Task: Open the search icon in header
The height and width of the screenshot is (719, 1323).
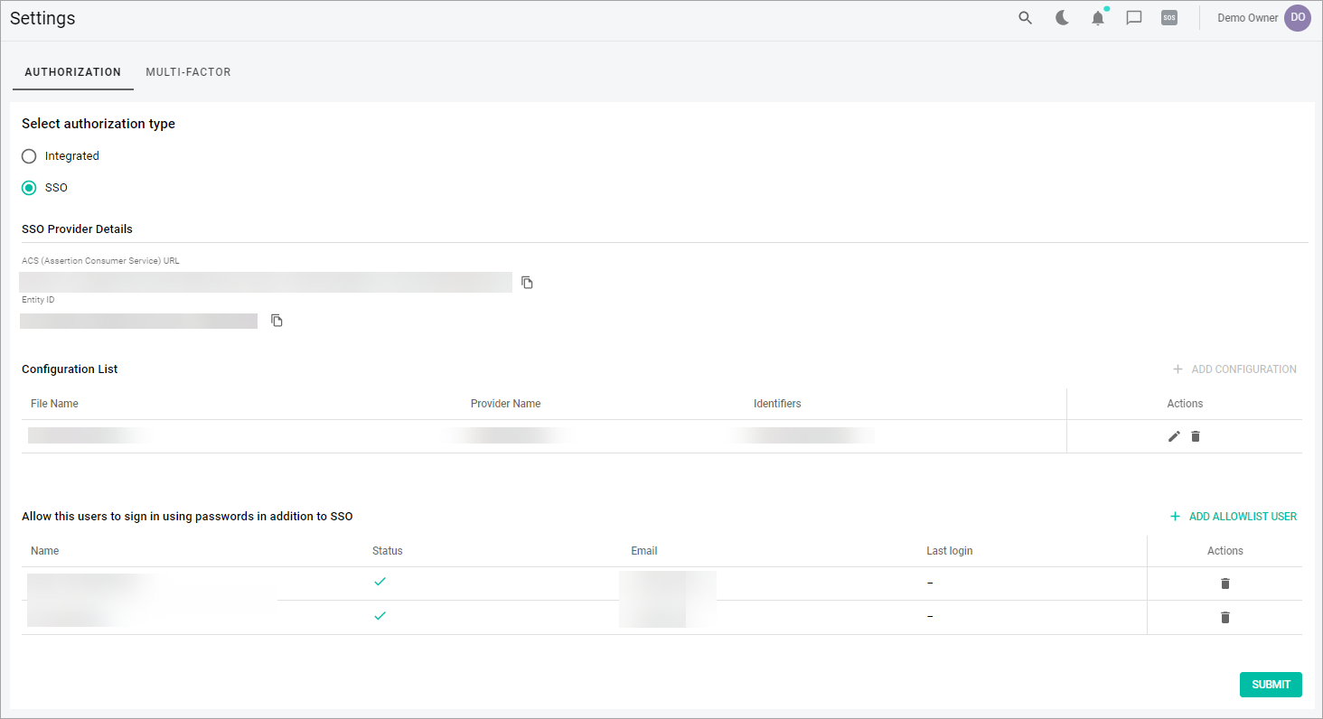Action: [1025, 18]
